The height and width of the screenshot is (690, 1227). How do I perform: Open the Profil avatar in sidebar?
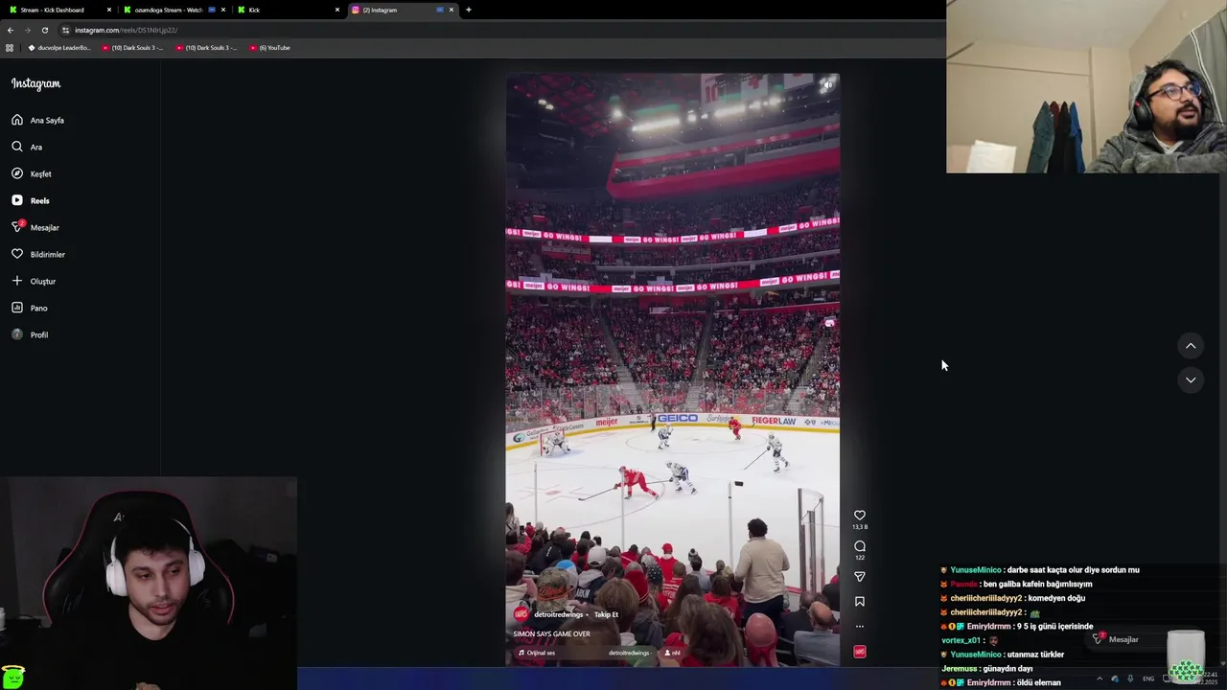[17, 334]
